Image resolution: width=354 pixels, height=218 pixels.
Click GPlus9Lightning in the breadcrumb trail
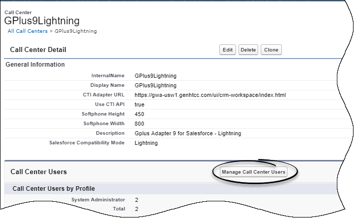76,31
